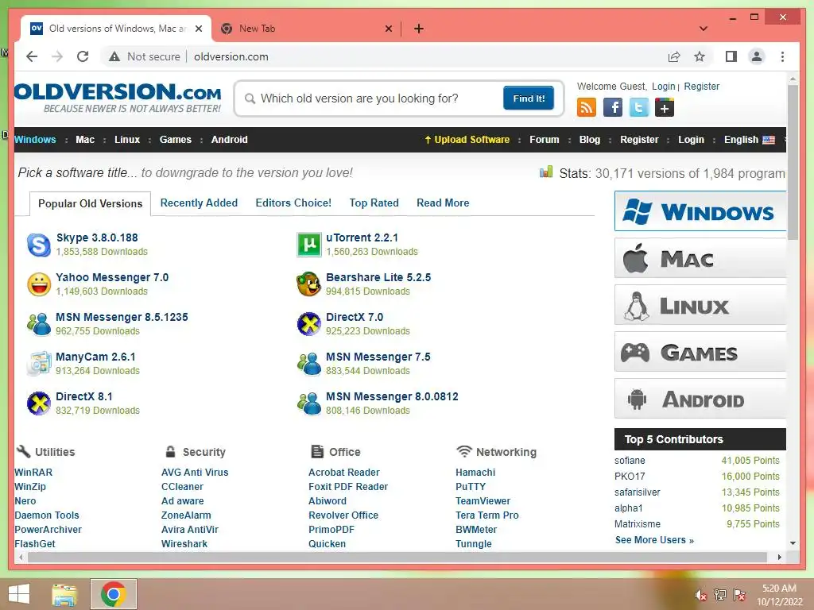Open the Register link beside Welcome Guest
The image size is (814, 610).
[701, 87]
